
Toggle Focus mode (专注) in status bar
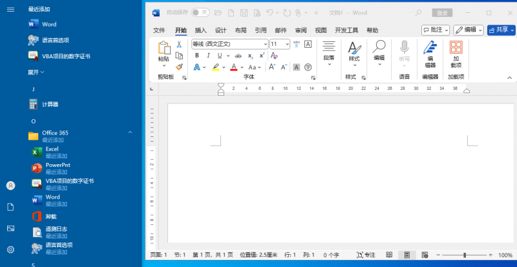click(366, 255)
